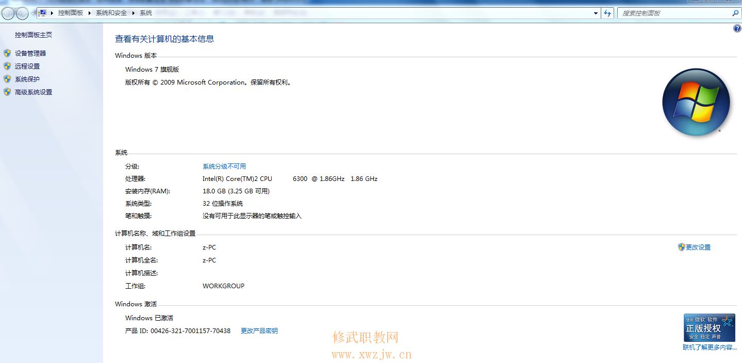Click the 计算机名称、域和工作组设置 section header
742x363 pixels.
coord(155,234)
